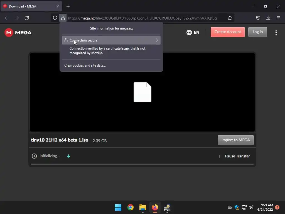Expand the Connection secure details
285x214 pixels.
[111, 40]
